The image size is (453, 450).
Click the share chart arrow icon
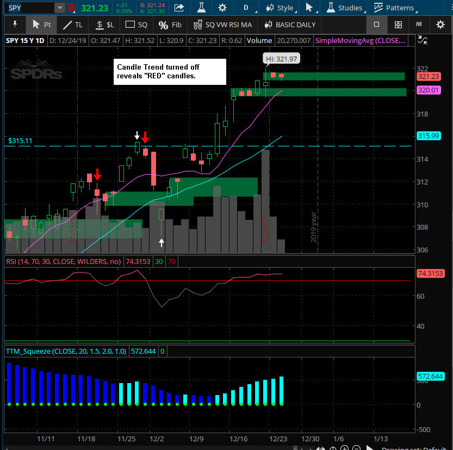point(178,8)
